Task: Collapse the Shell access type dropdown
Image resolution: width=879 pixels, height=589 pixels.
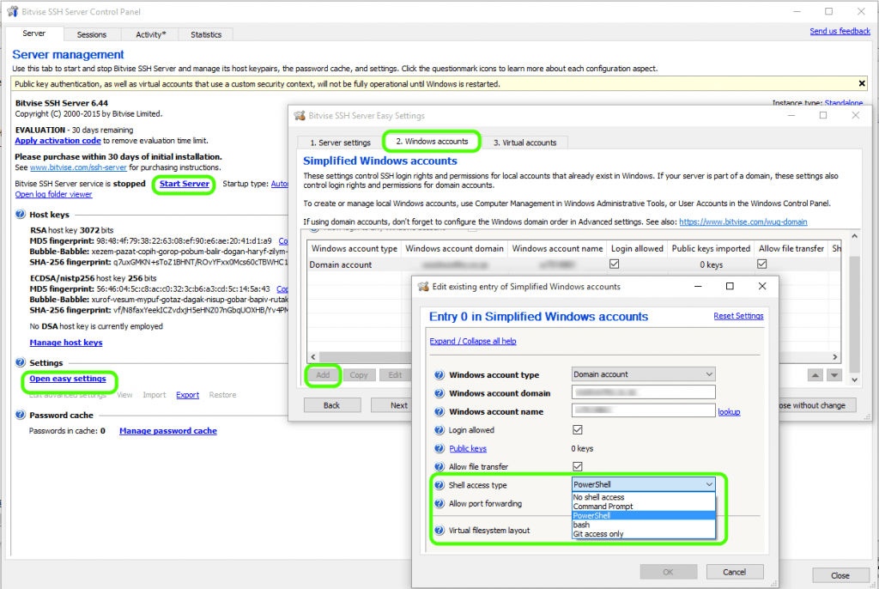Action: coord(709,484)
